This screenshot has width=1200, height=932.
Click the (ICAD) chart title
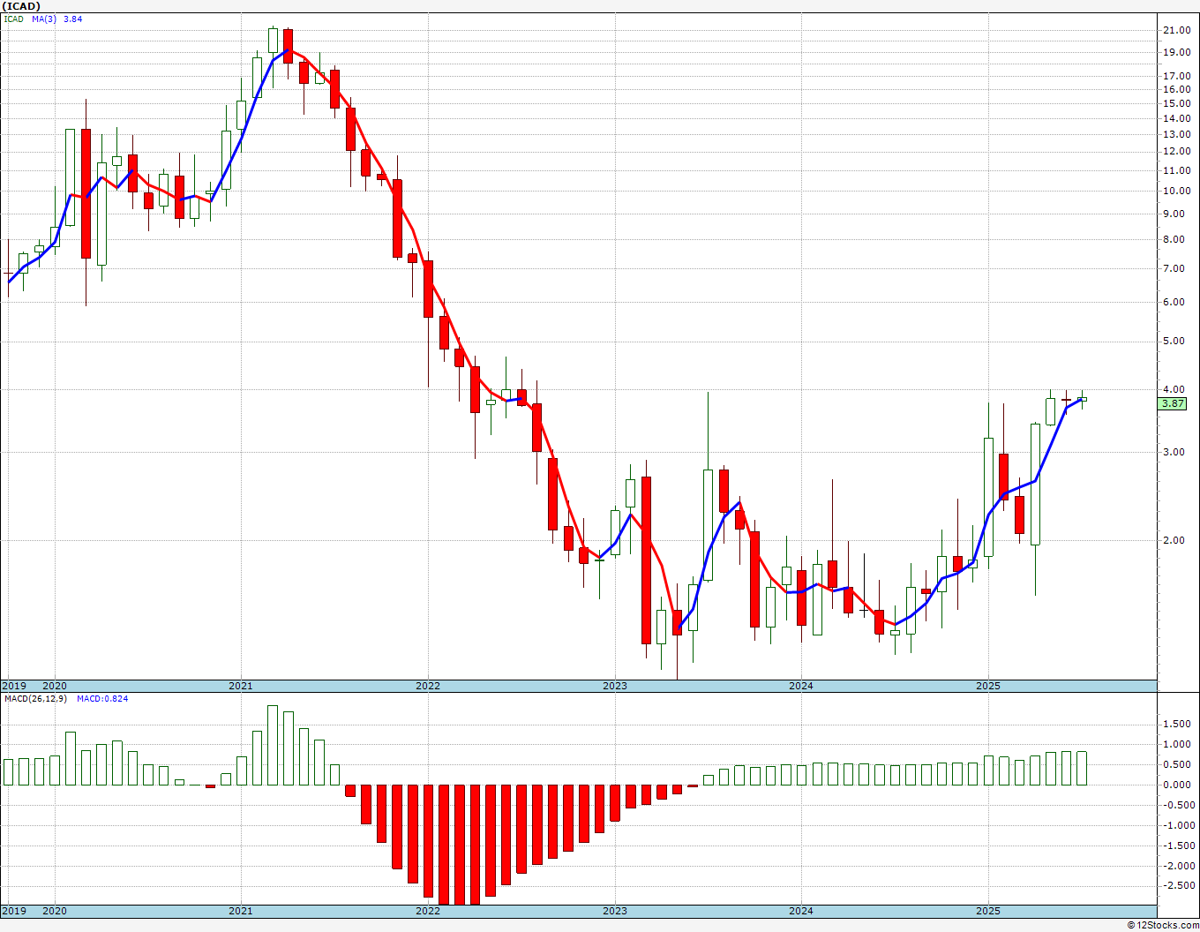21,6
